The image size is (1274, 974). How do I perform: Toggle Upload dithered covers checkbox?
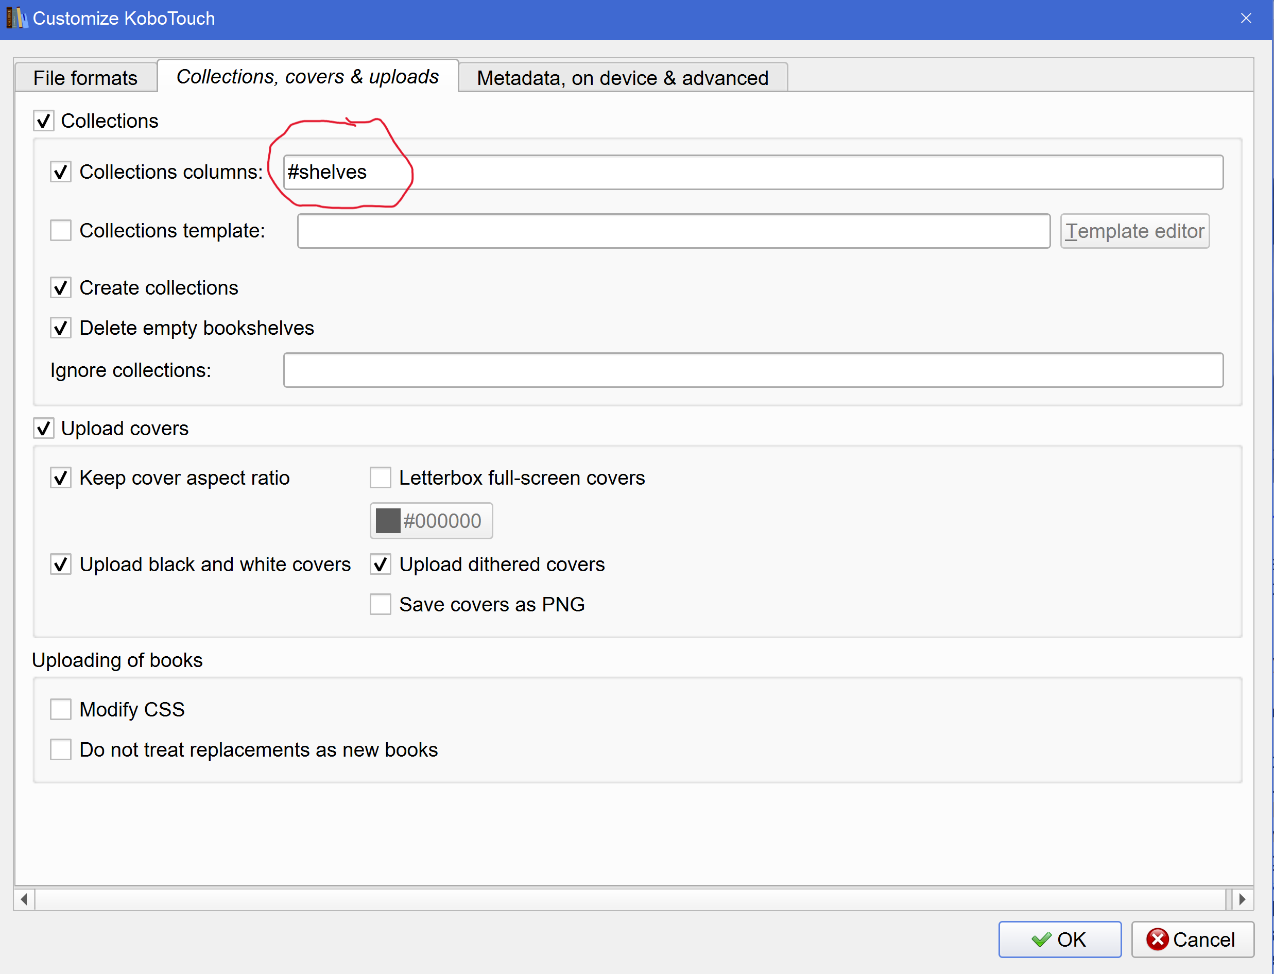[x=380, y=564]
